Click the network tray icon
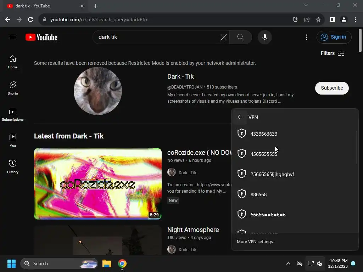This screenshot has height=272, width=363. pos(311,263)
